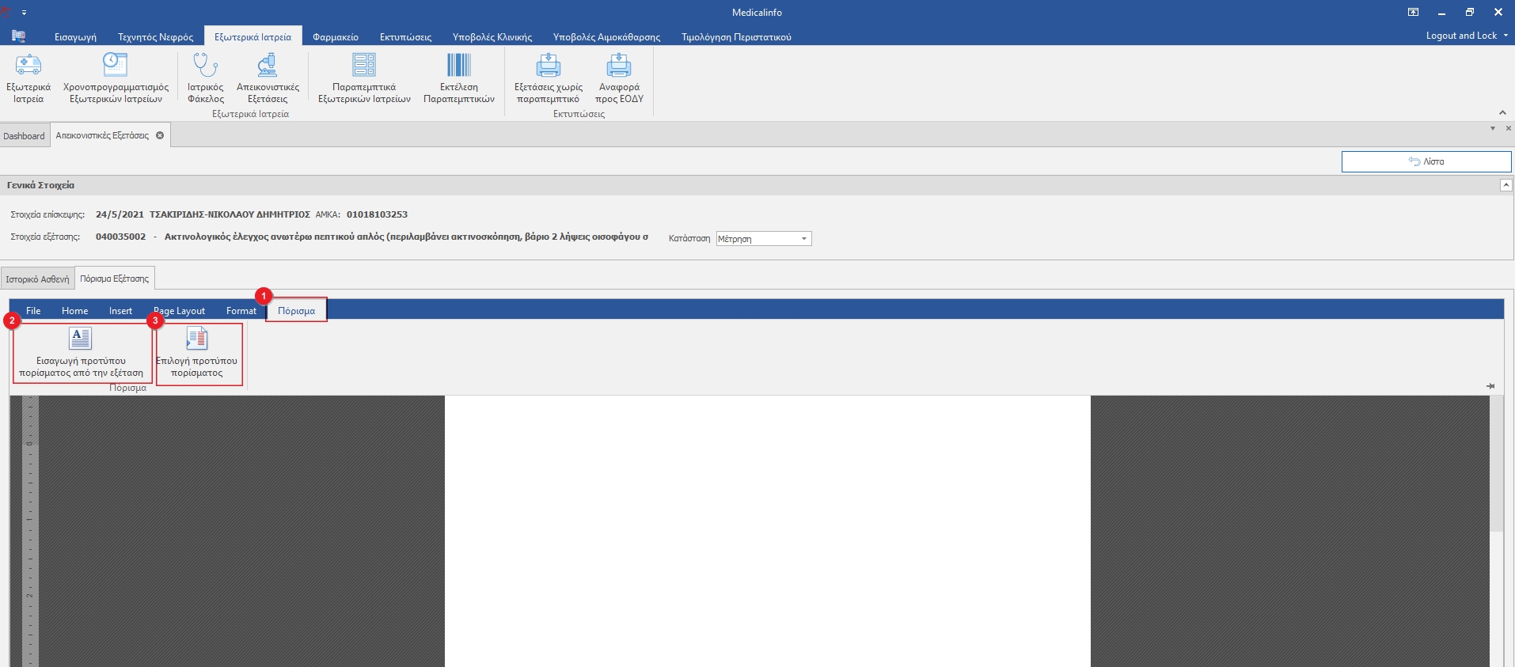Close the Απεικονιστικές Εξετάσεις document tab

[x=160, y=135]
